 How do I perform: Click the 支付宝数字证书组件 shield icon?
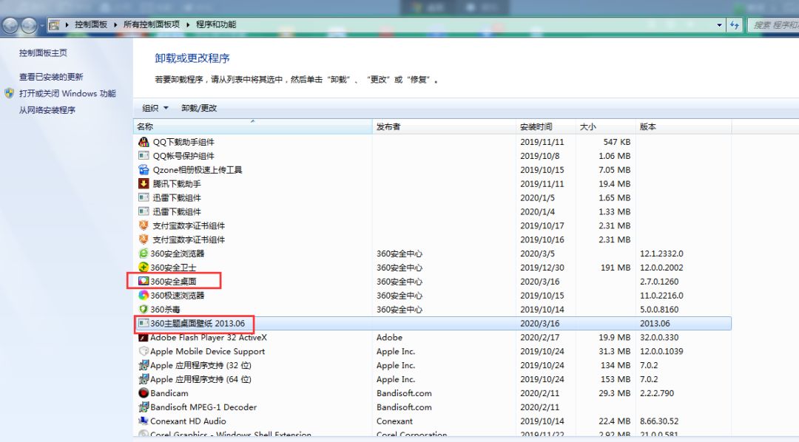(142, 225)
